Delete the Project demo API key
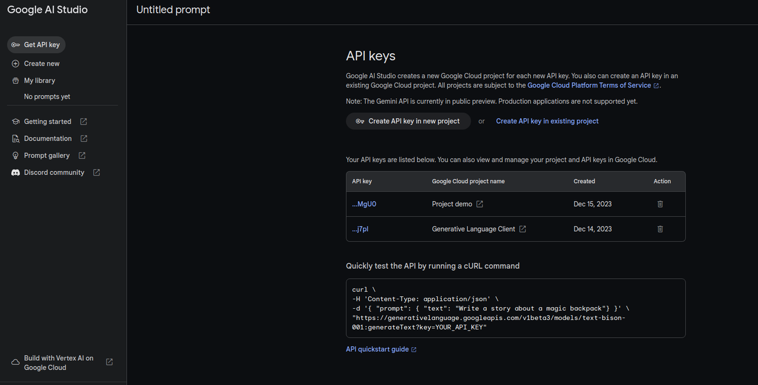 coord(660,204)
